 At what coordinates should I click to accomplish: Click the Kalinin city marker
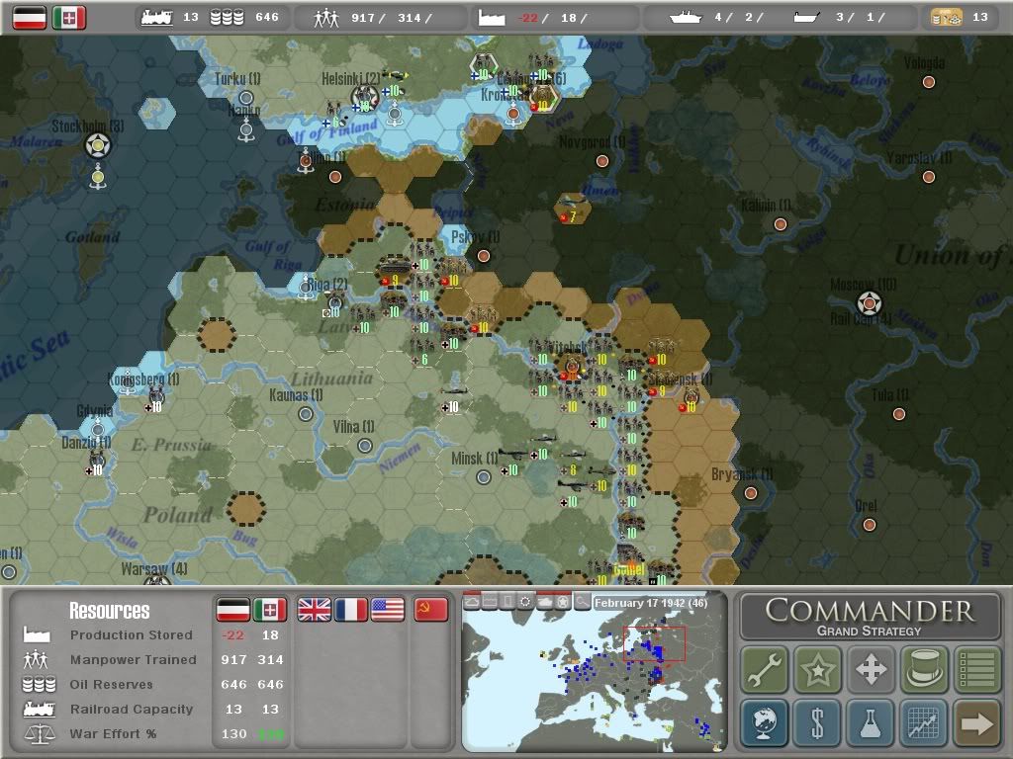[781, 224]
